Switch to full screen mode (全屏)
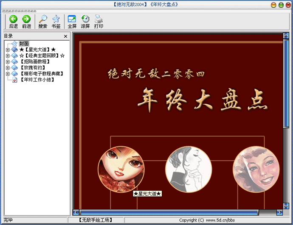The height and width of the screenshot is (225, 293). [72, 19]
